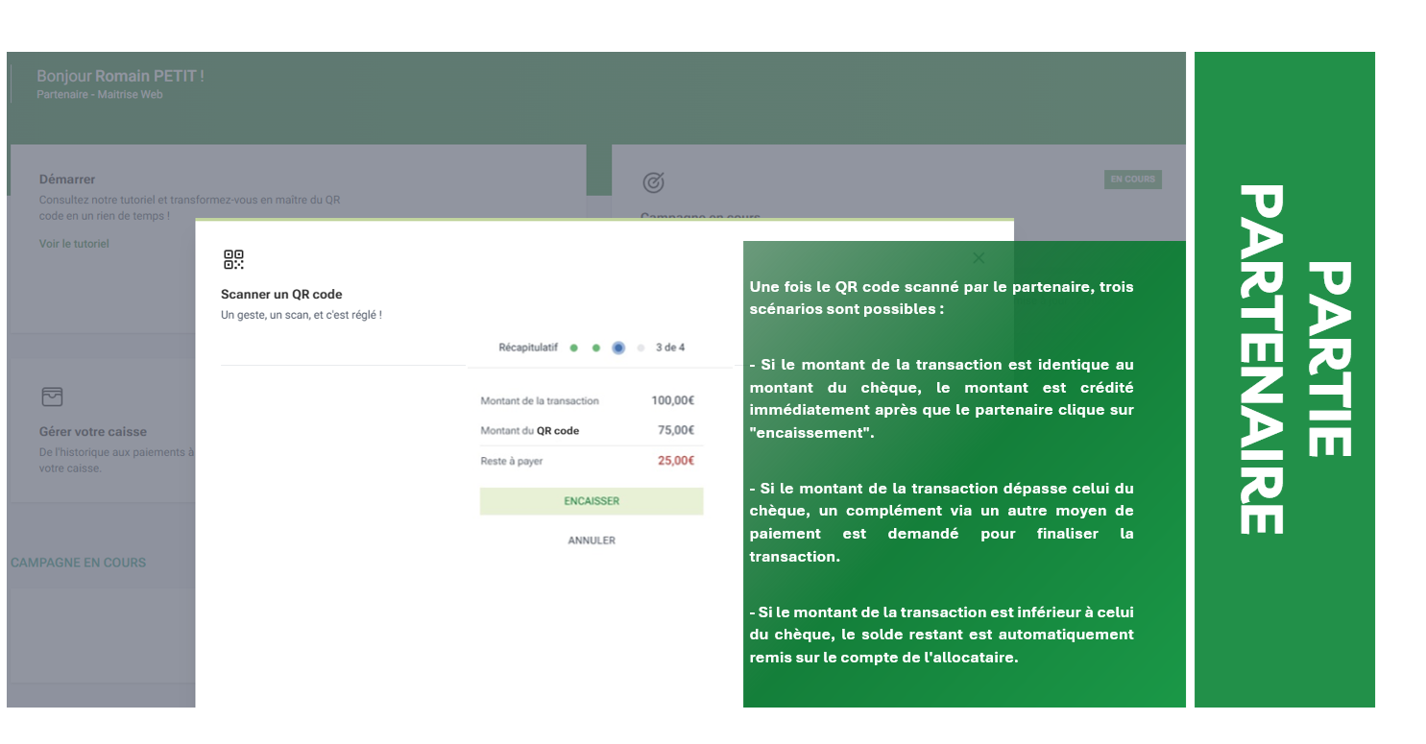Open the Voir le tutoriel link
This screenshot has width=1426, height=744.
click(74, 244)
